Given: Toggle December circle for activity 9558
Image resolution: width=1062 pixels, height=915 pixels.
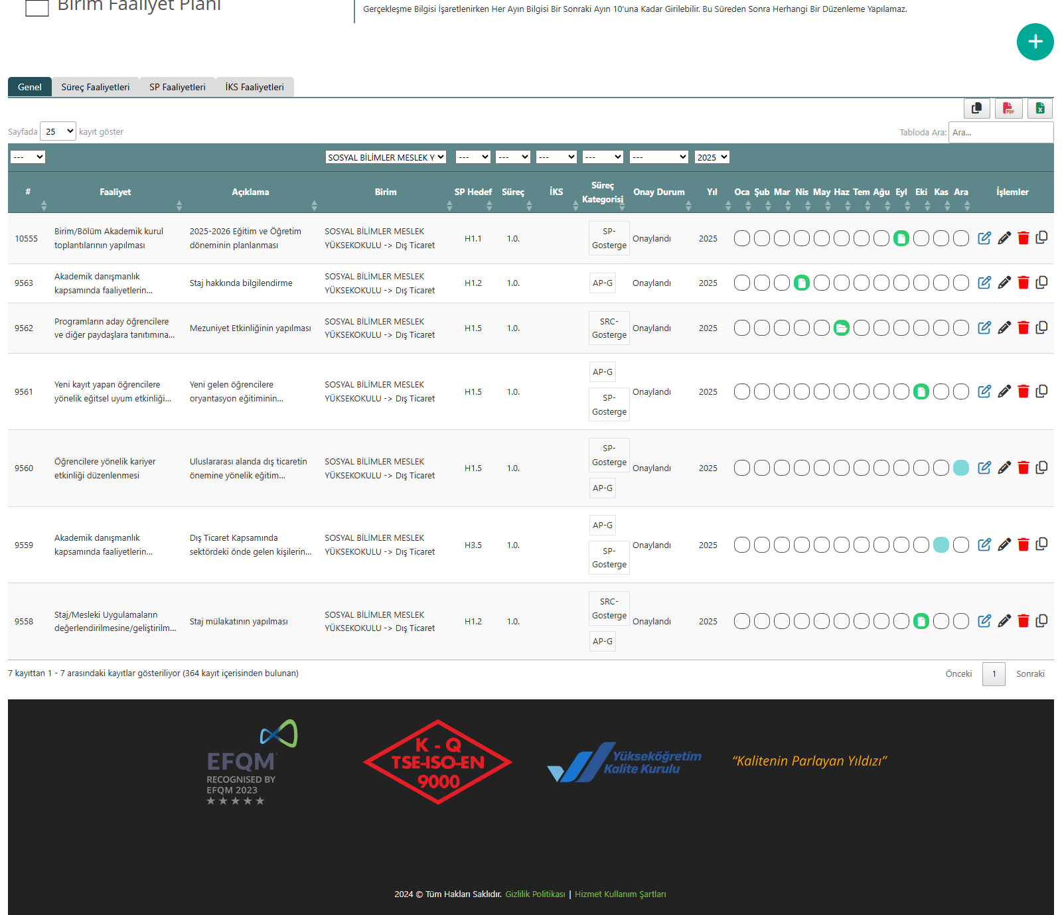Looking at the screenshot, I should [x=960, y=621].
